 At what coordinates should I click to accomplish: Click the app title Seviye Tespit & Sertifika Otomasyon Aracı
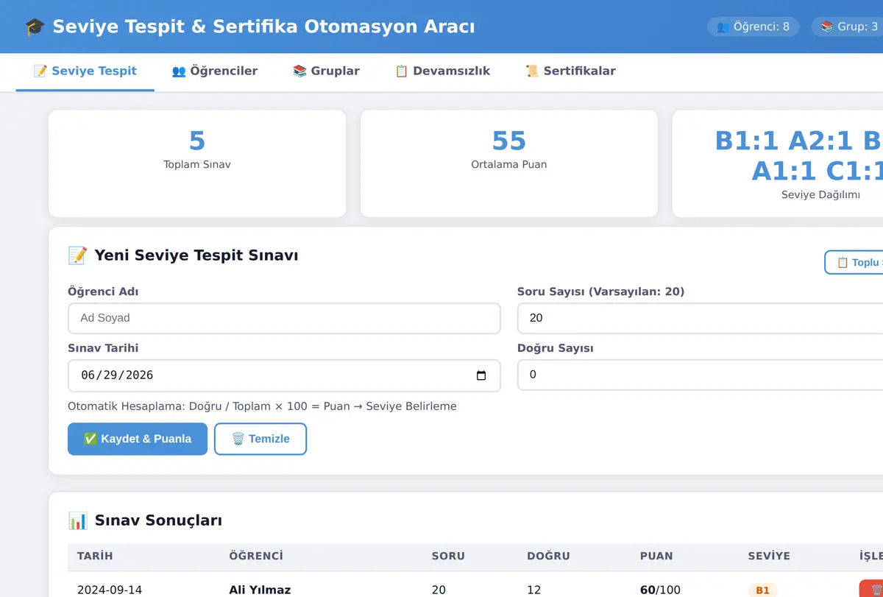click(x=263, y=27)
